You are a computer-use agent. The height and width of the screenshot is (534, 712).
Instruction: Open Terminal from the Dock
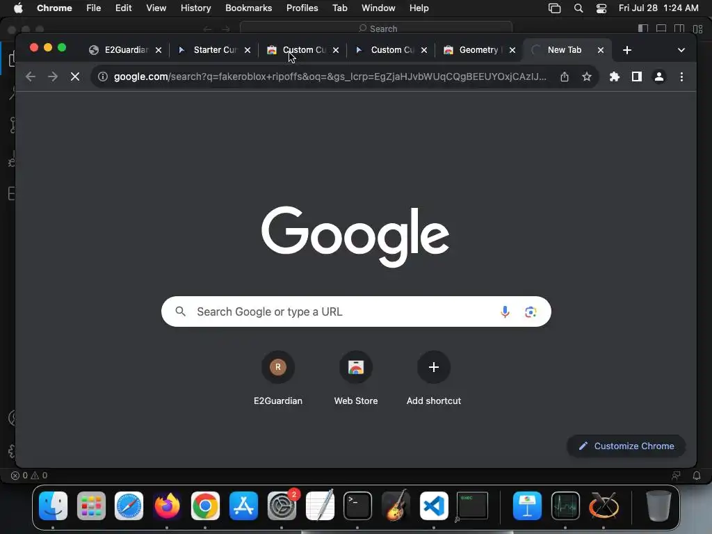point(357,505)
